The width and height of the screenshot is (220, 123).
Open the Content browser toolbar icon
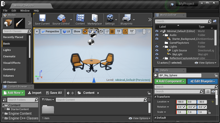click(x=80, y=18)
